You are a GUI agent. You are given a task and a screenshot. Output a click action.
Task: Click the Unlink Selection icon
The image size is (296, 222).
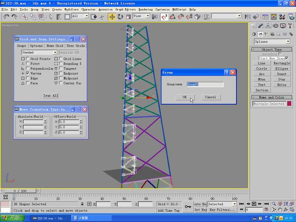tap(33, 17)
